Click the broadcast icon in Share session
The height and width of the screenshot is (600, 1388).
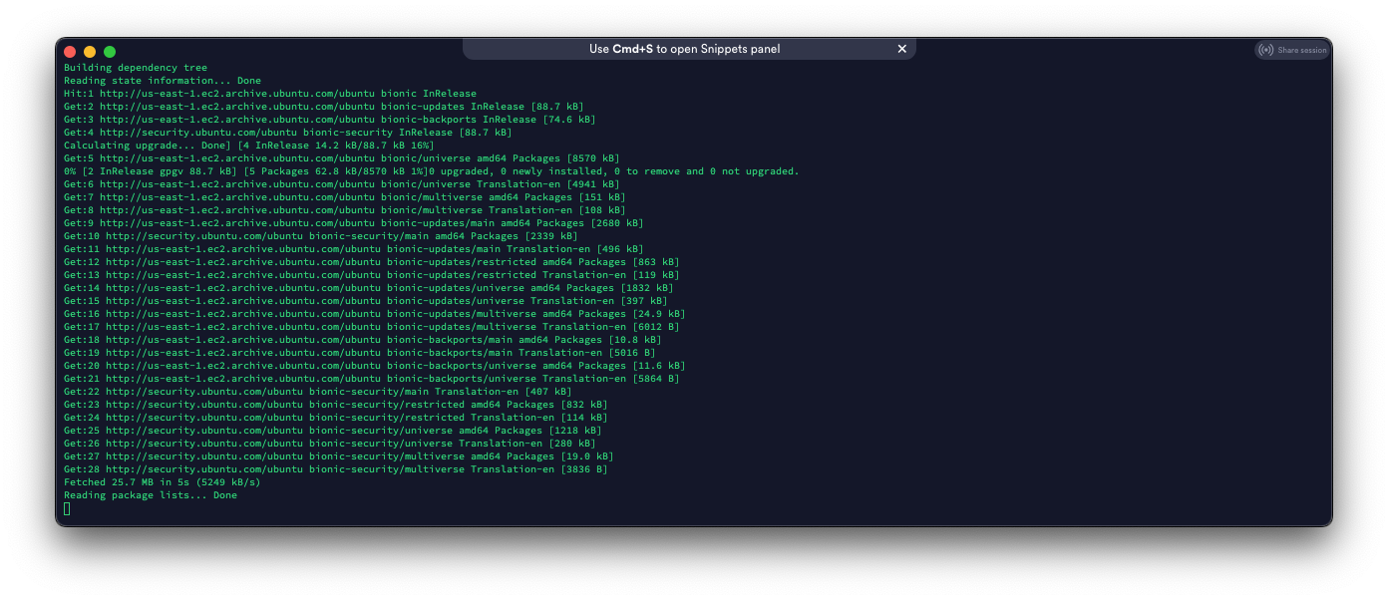pos(1266,50)
